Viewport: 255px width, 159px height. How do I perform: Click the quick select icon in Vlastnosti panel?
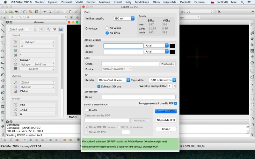[35, 29]
